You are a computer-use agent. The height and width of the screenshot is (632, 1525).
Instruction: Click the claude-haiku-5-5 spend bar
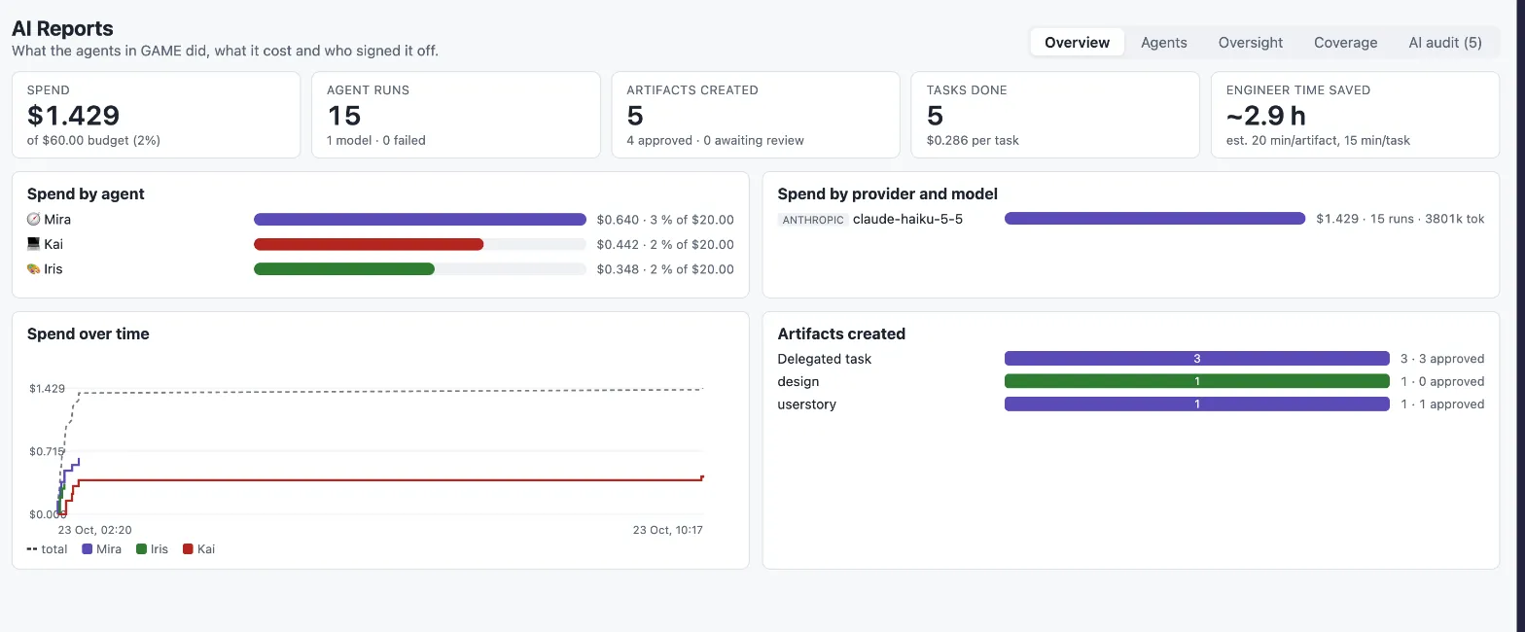1154,219
